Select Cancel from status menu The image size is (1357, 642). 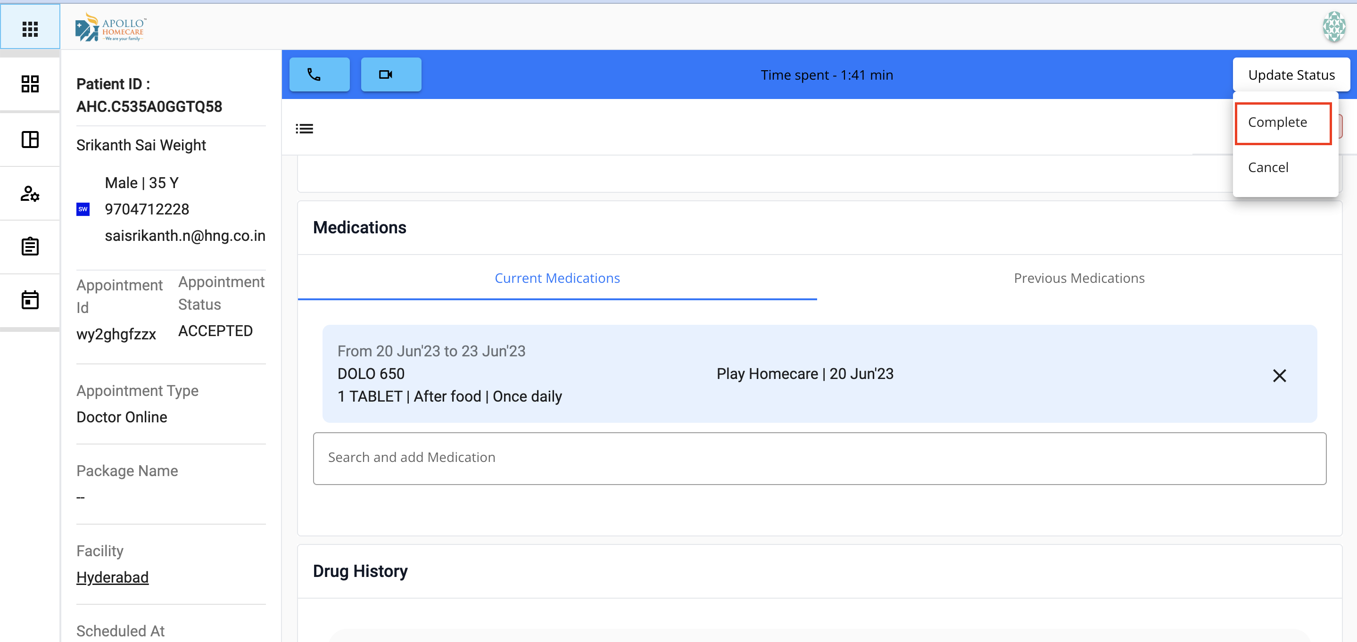tap(1267, 167)
